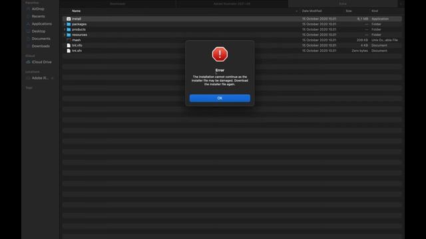The image size is (426, 239).
Task: Expand the packages folder
Action: pos(65,24)
